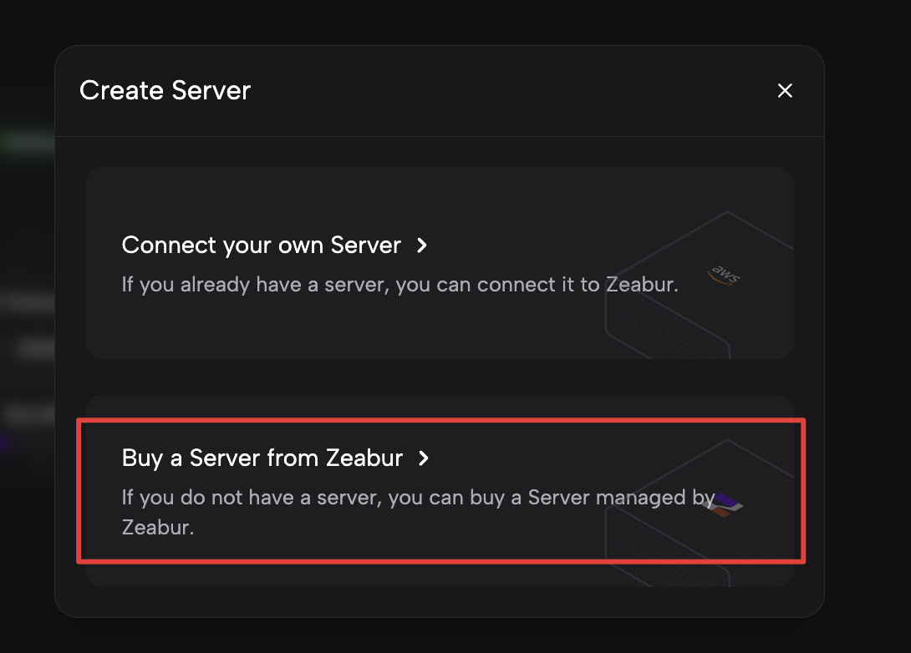Select the Buy a Server from Zeabur heading
Image resolution: width=911 pixels, height=653 pixels.
[262, 458]
